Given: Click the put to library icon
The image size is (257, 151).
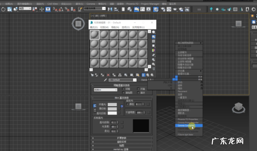Looking at the screenshot, I should [x=126, y=75].
